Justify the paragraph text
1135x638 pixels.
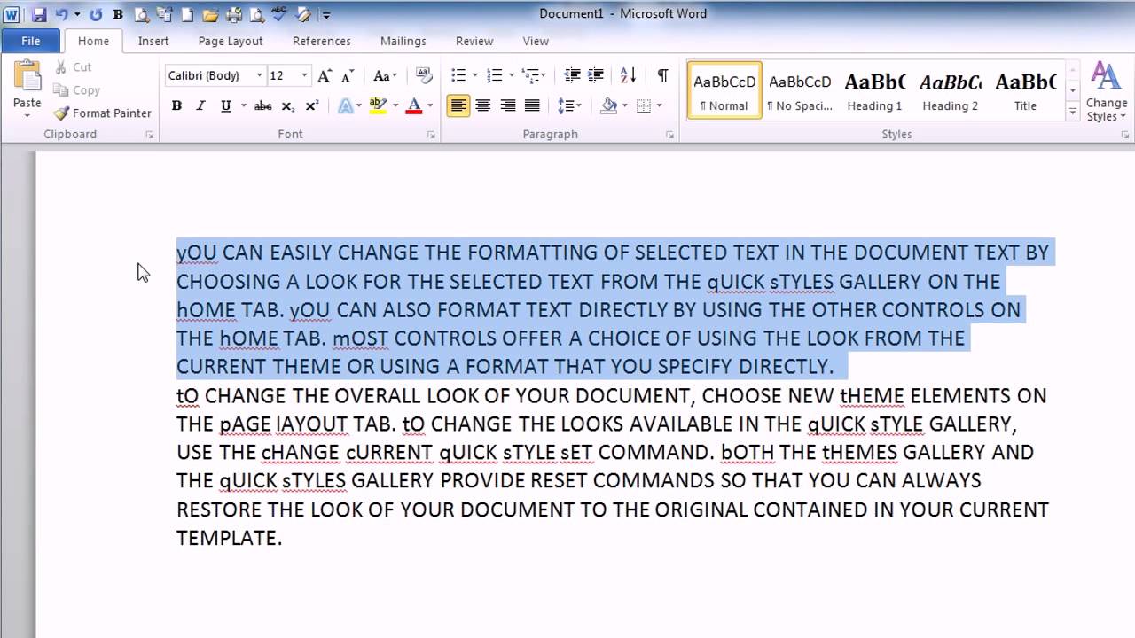coord(532,106)
